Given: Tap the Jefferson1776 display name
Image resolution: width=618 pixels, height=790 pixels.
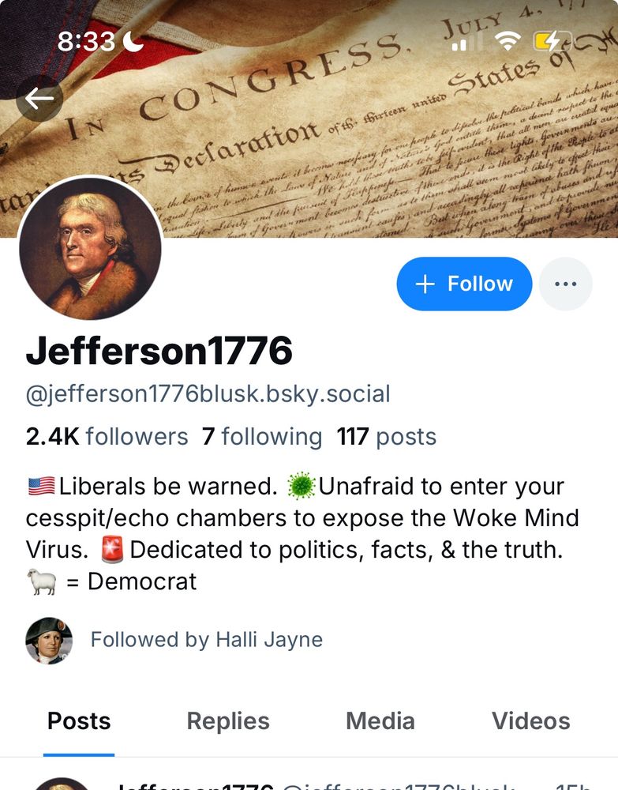Looking at the screenshot, I should coord(159,351).
